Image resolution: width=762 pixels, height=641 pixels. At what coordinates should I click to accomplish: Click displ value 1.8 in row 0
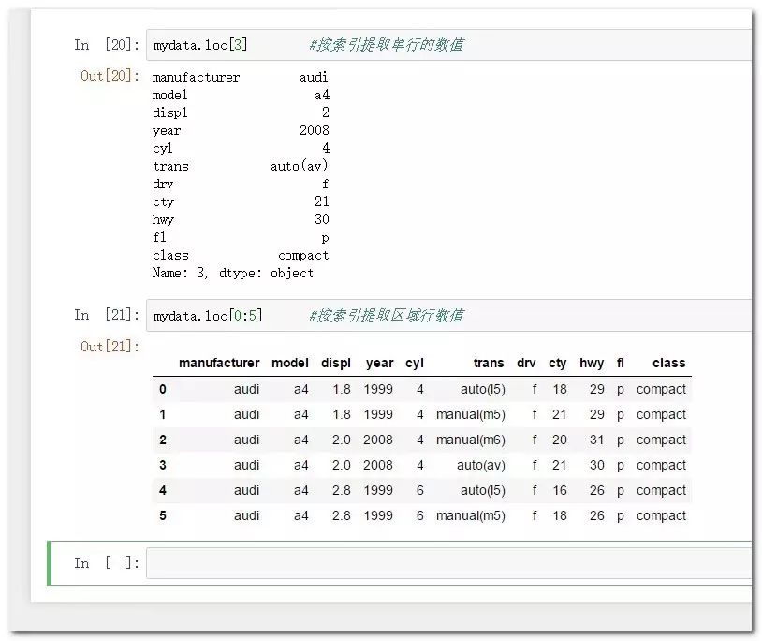[342, 389]
